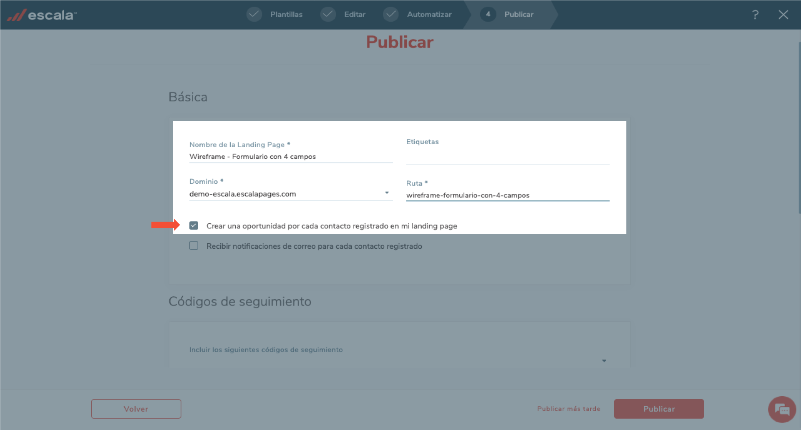Viewport: 801px width, 430px height.
Task: Click the red Publicar button
Action: click(659, 409)
